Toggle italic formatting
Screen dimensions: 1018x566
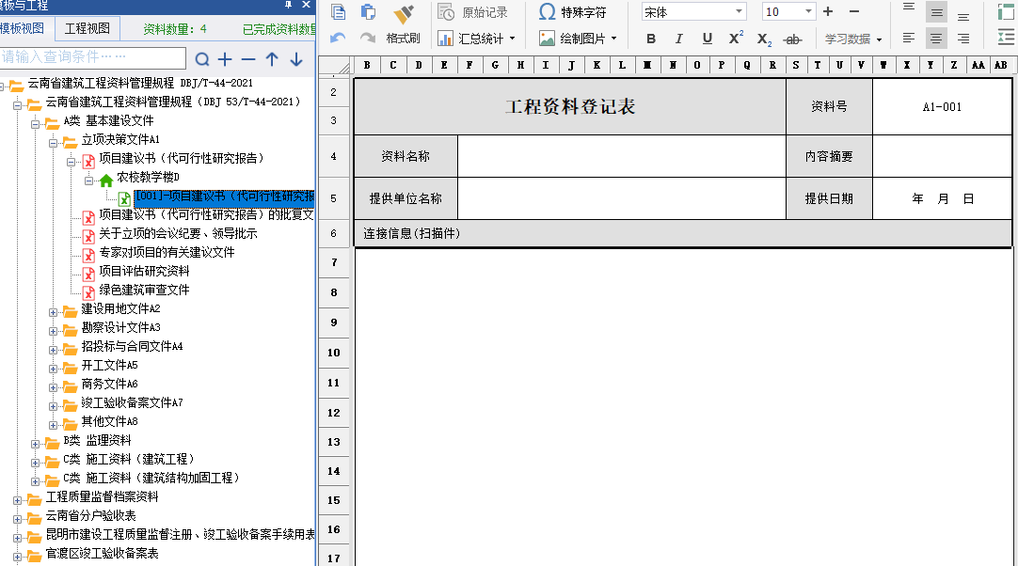(679, 39)
